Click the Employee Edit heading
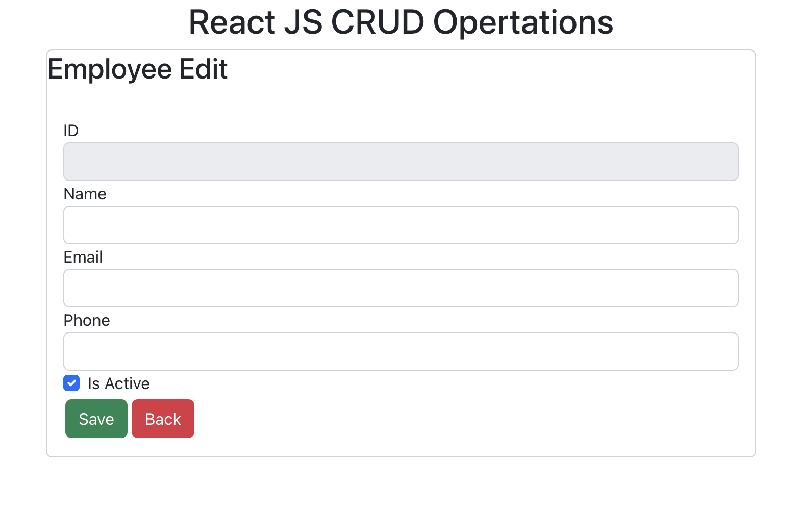 (138, 69)
